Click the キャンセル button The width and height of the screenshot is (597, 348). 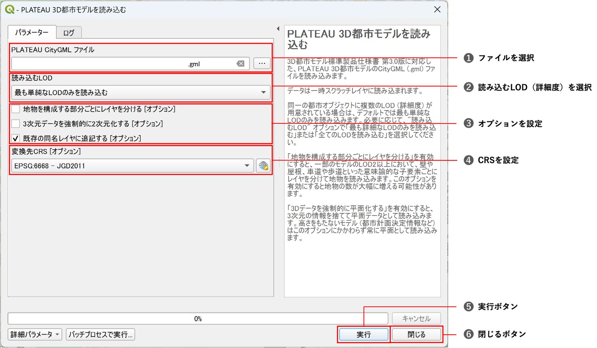416,319
